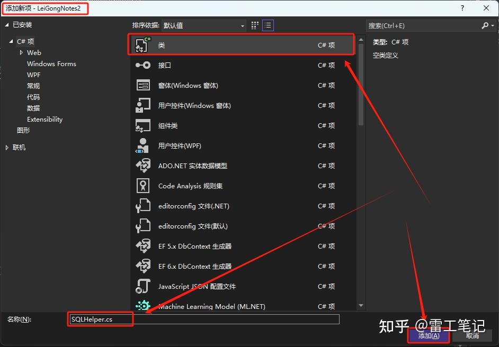499x347 pixels.
Task: Click the Code Analysis 规则集 name text
Action: (x=190, y=186)
